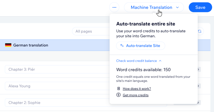Click the dollar coin icon beside Get more credits

(x=119, y=95)
